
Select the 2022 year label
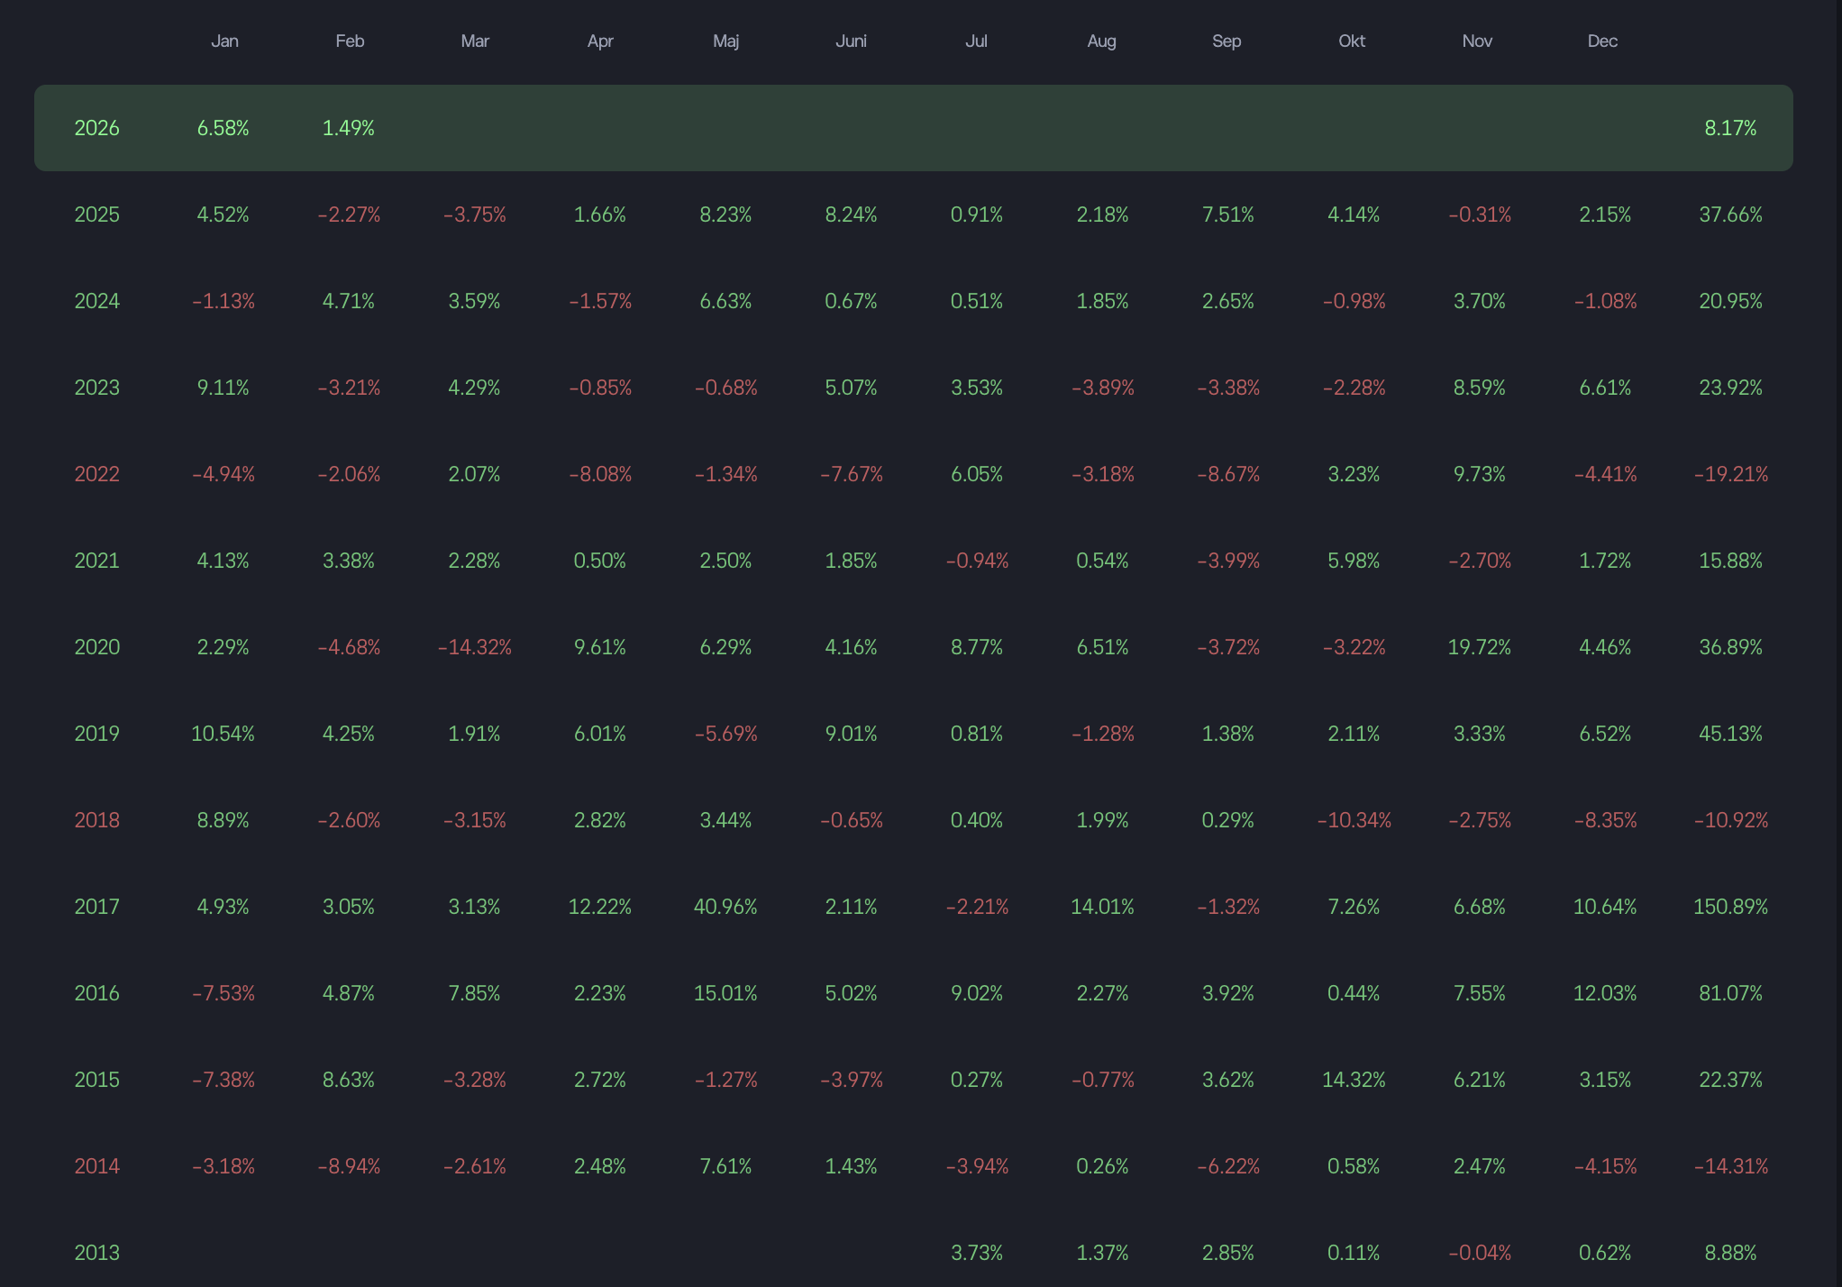pos(96,474)
